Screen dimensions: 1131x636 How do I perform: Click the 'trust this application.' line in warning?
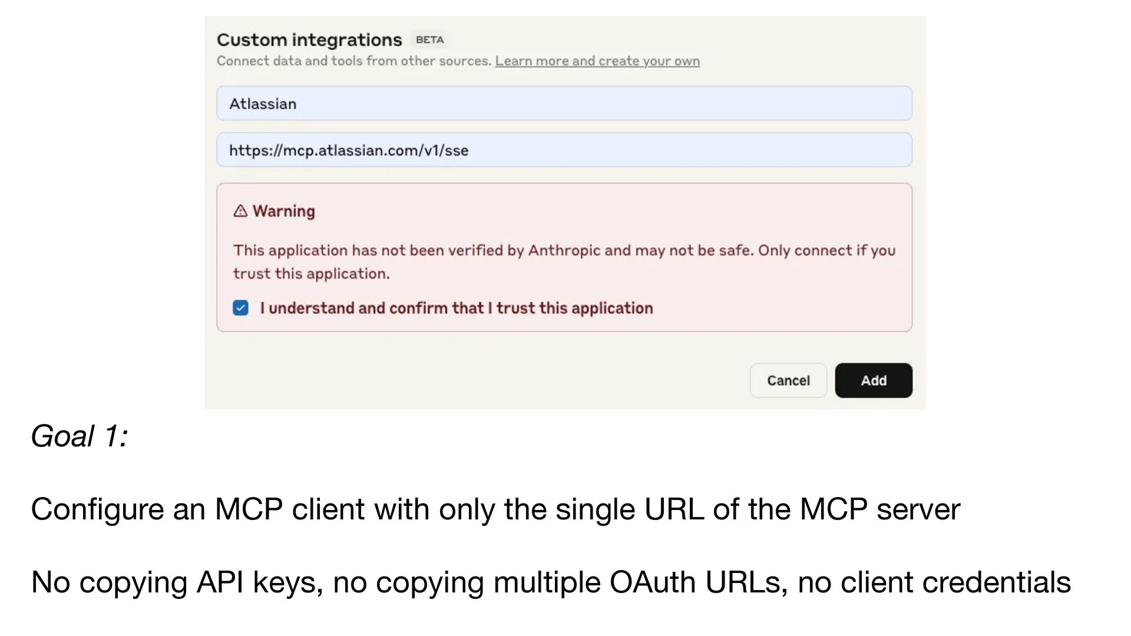[x=312, y=274]
